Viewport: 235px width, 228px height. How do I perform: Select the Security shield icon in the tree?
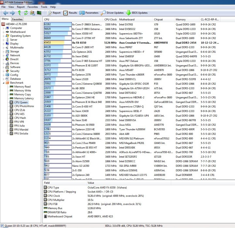coord(7,71)
